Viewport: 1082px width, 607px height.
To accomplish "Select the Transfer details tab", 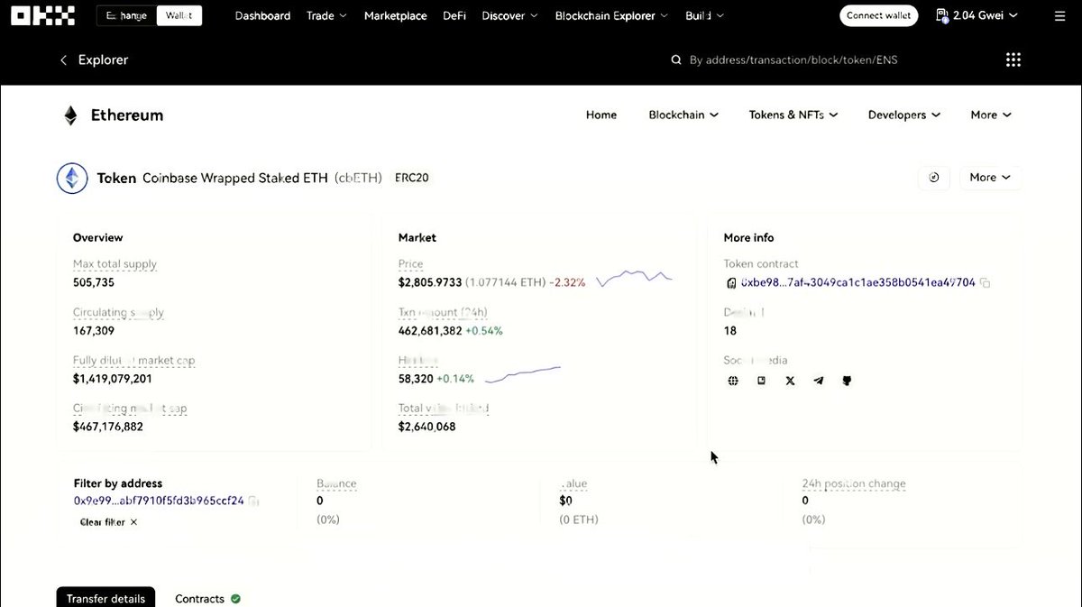I will [x=105, y=598].
